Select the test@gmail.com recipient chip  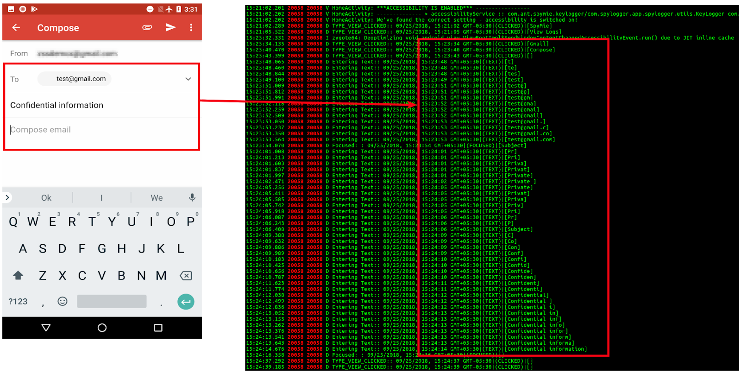75,79
